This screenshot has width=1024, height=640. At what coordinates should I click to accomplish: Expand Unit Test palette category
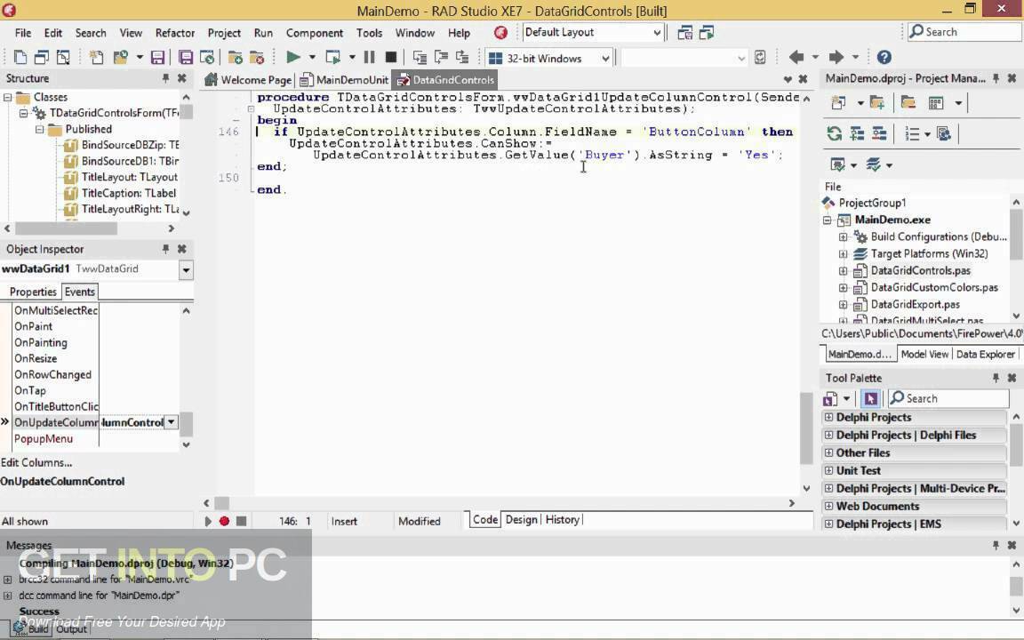828,470
